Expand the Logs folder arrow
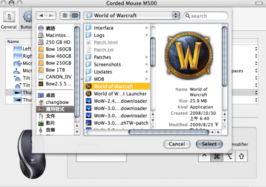The image size is (266, 187). 147,35
